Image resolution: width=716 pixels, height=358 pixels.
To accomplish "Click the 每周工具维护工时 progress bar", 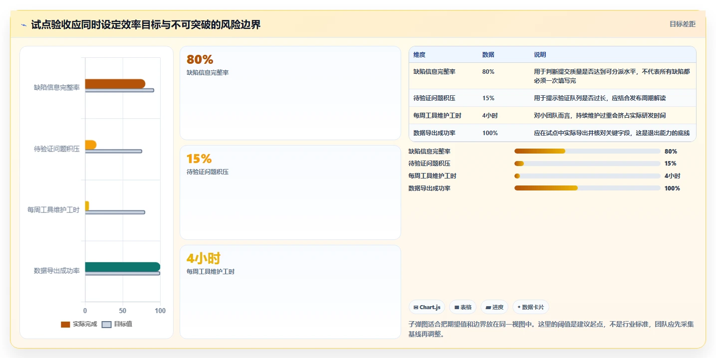I will click(x=587, y=176).
